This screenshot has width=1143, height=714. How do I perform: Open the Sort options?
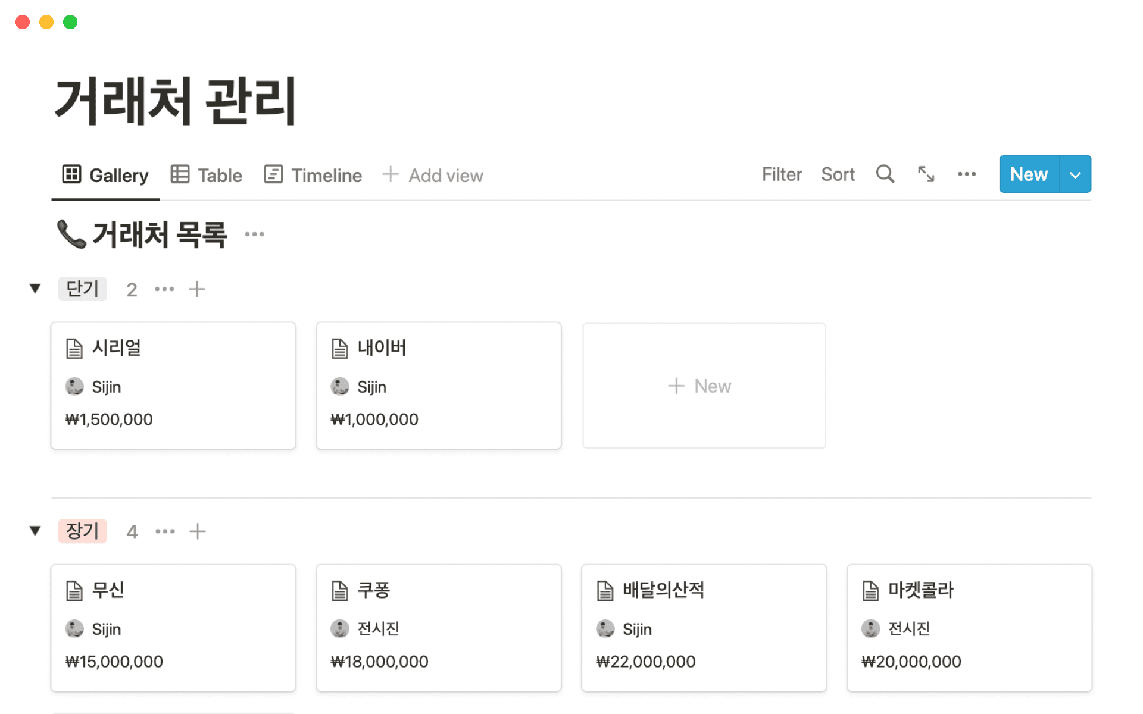838,174
